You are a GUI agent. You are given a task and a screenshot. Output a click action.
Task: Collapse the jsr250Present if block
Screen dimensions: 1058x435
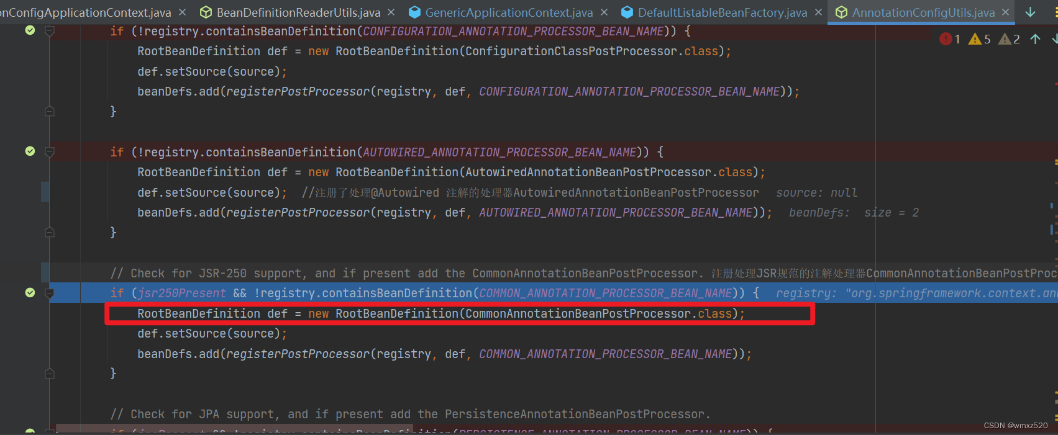click(50, 293)
